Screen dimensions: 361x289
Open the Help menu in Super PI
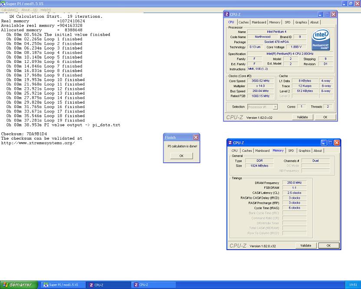46,10
